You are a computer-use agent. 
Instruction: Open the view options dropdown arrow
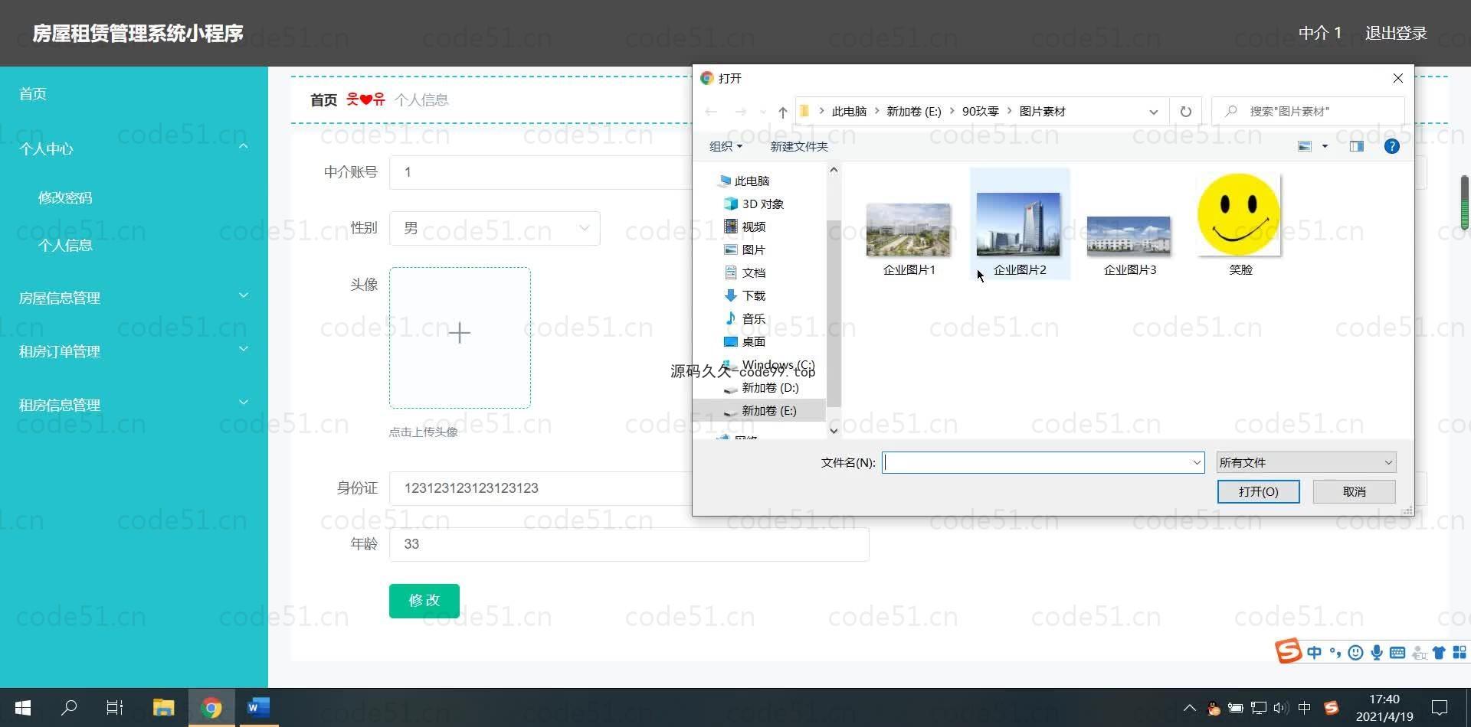click(1325, 146)
